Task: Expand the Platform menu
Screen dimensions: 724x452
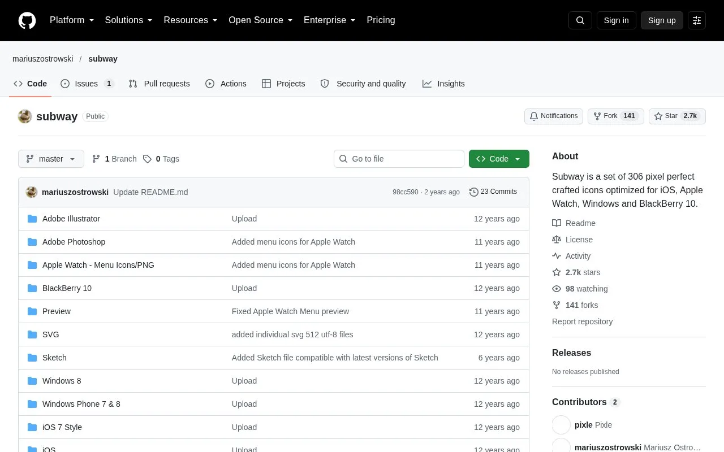Action: pyautogui.click(x=72, y=20)
